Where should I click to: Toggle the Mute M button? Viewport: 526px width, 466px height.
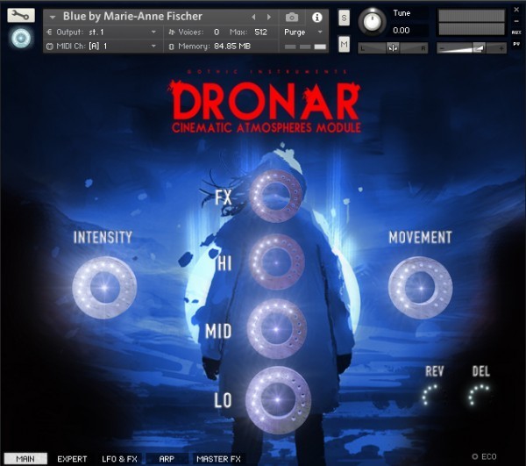click(344, 44)
